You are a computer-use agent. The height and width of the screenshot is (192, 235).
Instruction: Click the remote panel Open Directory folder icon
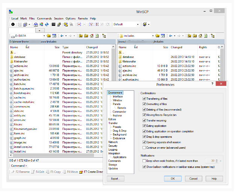coord(158,36)
